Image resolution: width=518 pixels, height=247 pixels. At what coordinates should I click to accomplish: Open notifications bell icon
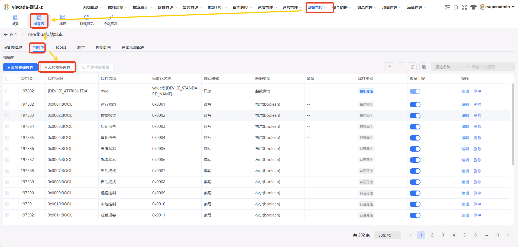[x=456, y=7]
